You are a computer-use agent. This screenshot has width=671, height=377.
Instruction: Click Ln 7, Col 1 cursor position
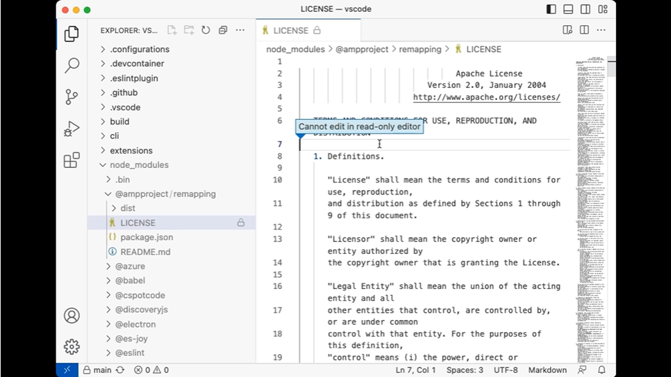pos(416,370)
